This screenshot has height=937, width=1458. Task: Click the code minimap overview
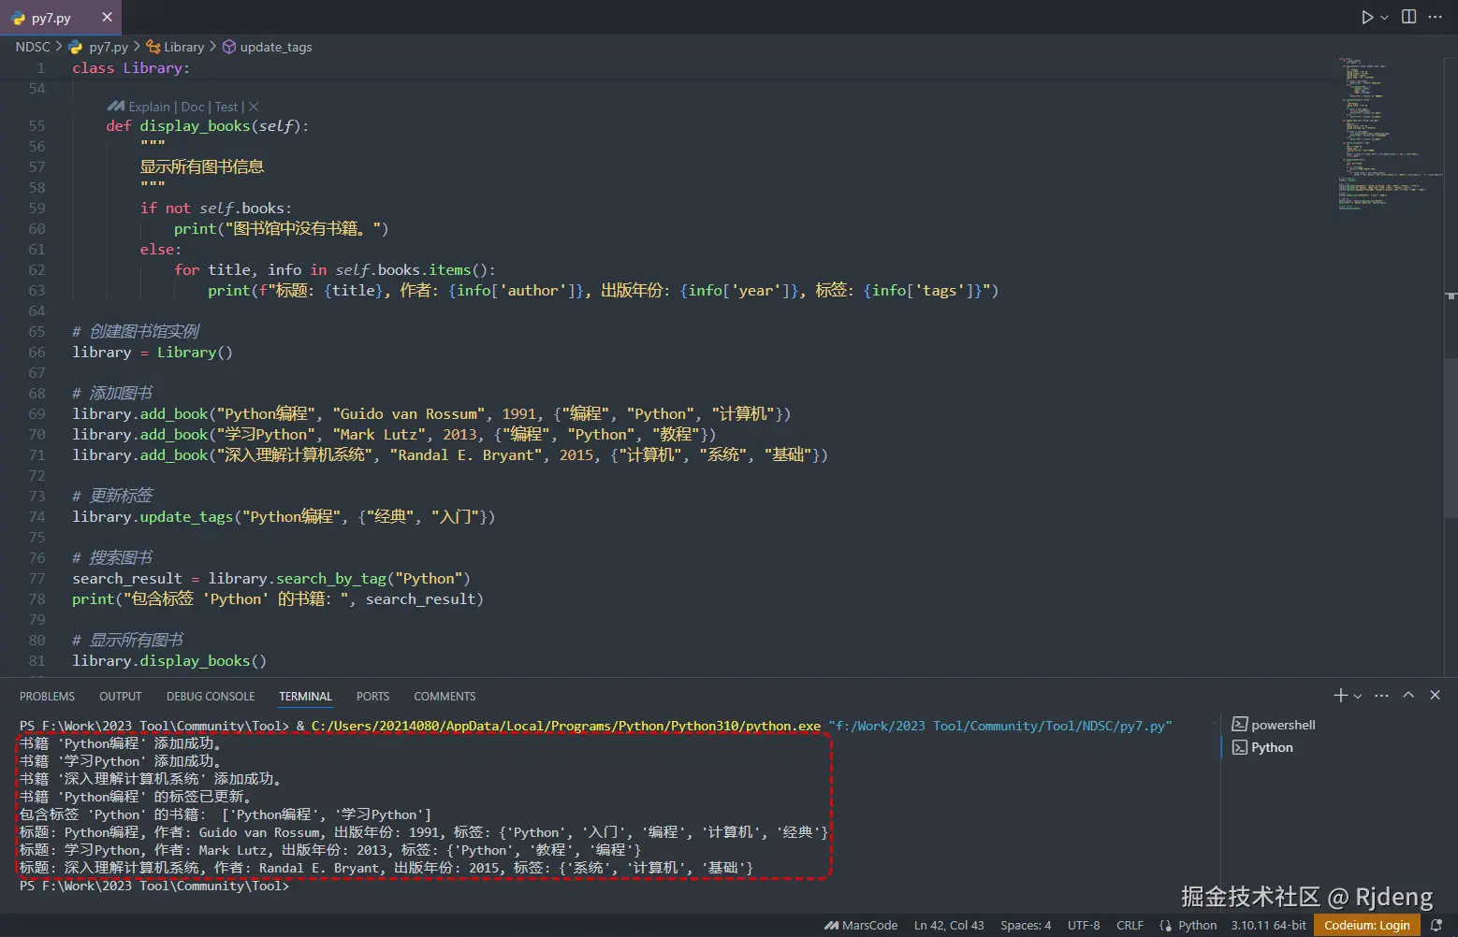pos(1390,136)
